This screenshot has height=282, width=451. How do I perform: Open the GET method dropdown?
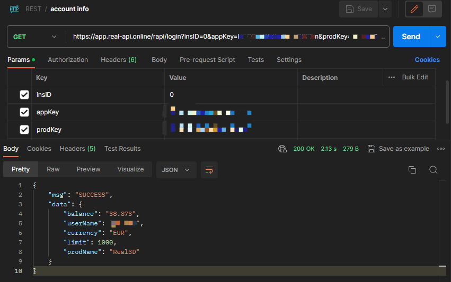coord(35,37)
